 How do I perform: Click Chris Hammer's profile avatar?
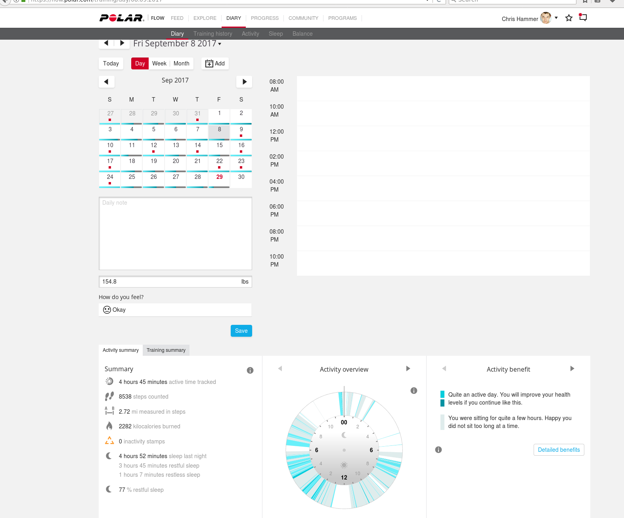(546, 18)
